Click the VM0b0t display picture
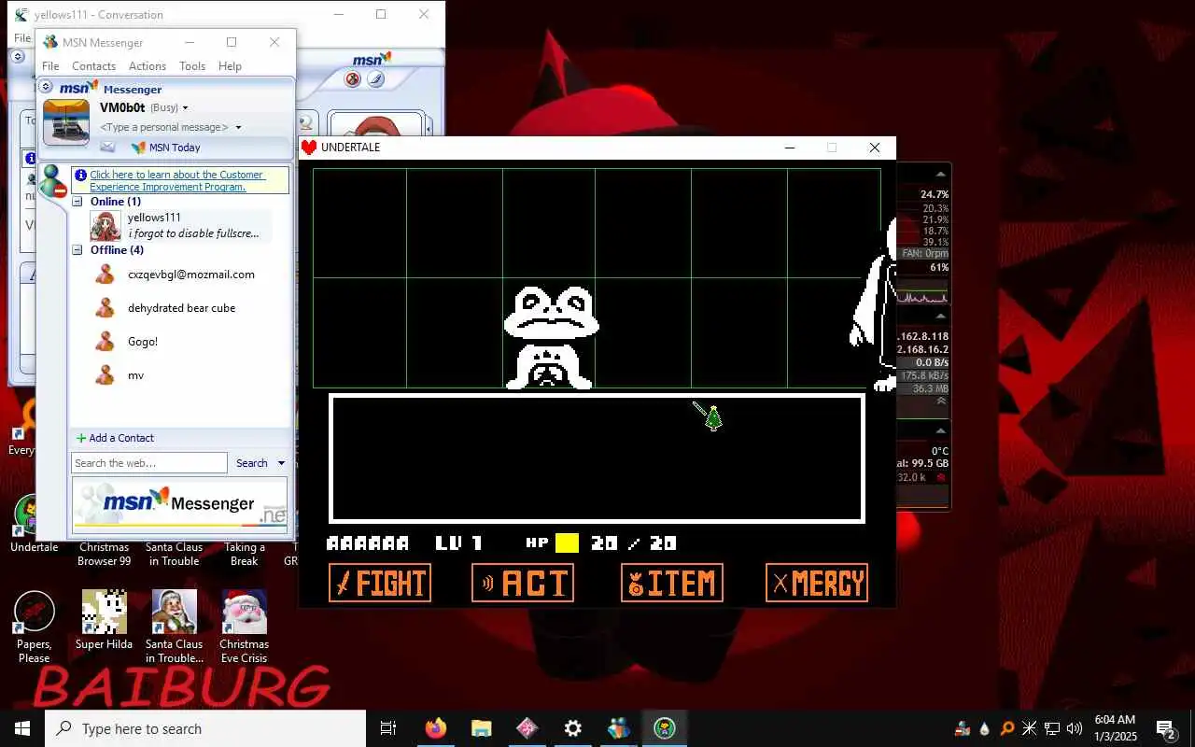The image size is (1195, 747). click(x=66, y=122)
